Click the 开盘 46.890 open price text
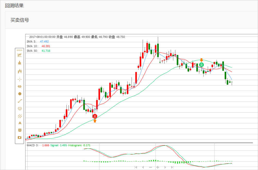This screenshot has height=170, width=258. tap(65, 37)
